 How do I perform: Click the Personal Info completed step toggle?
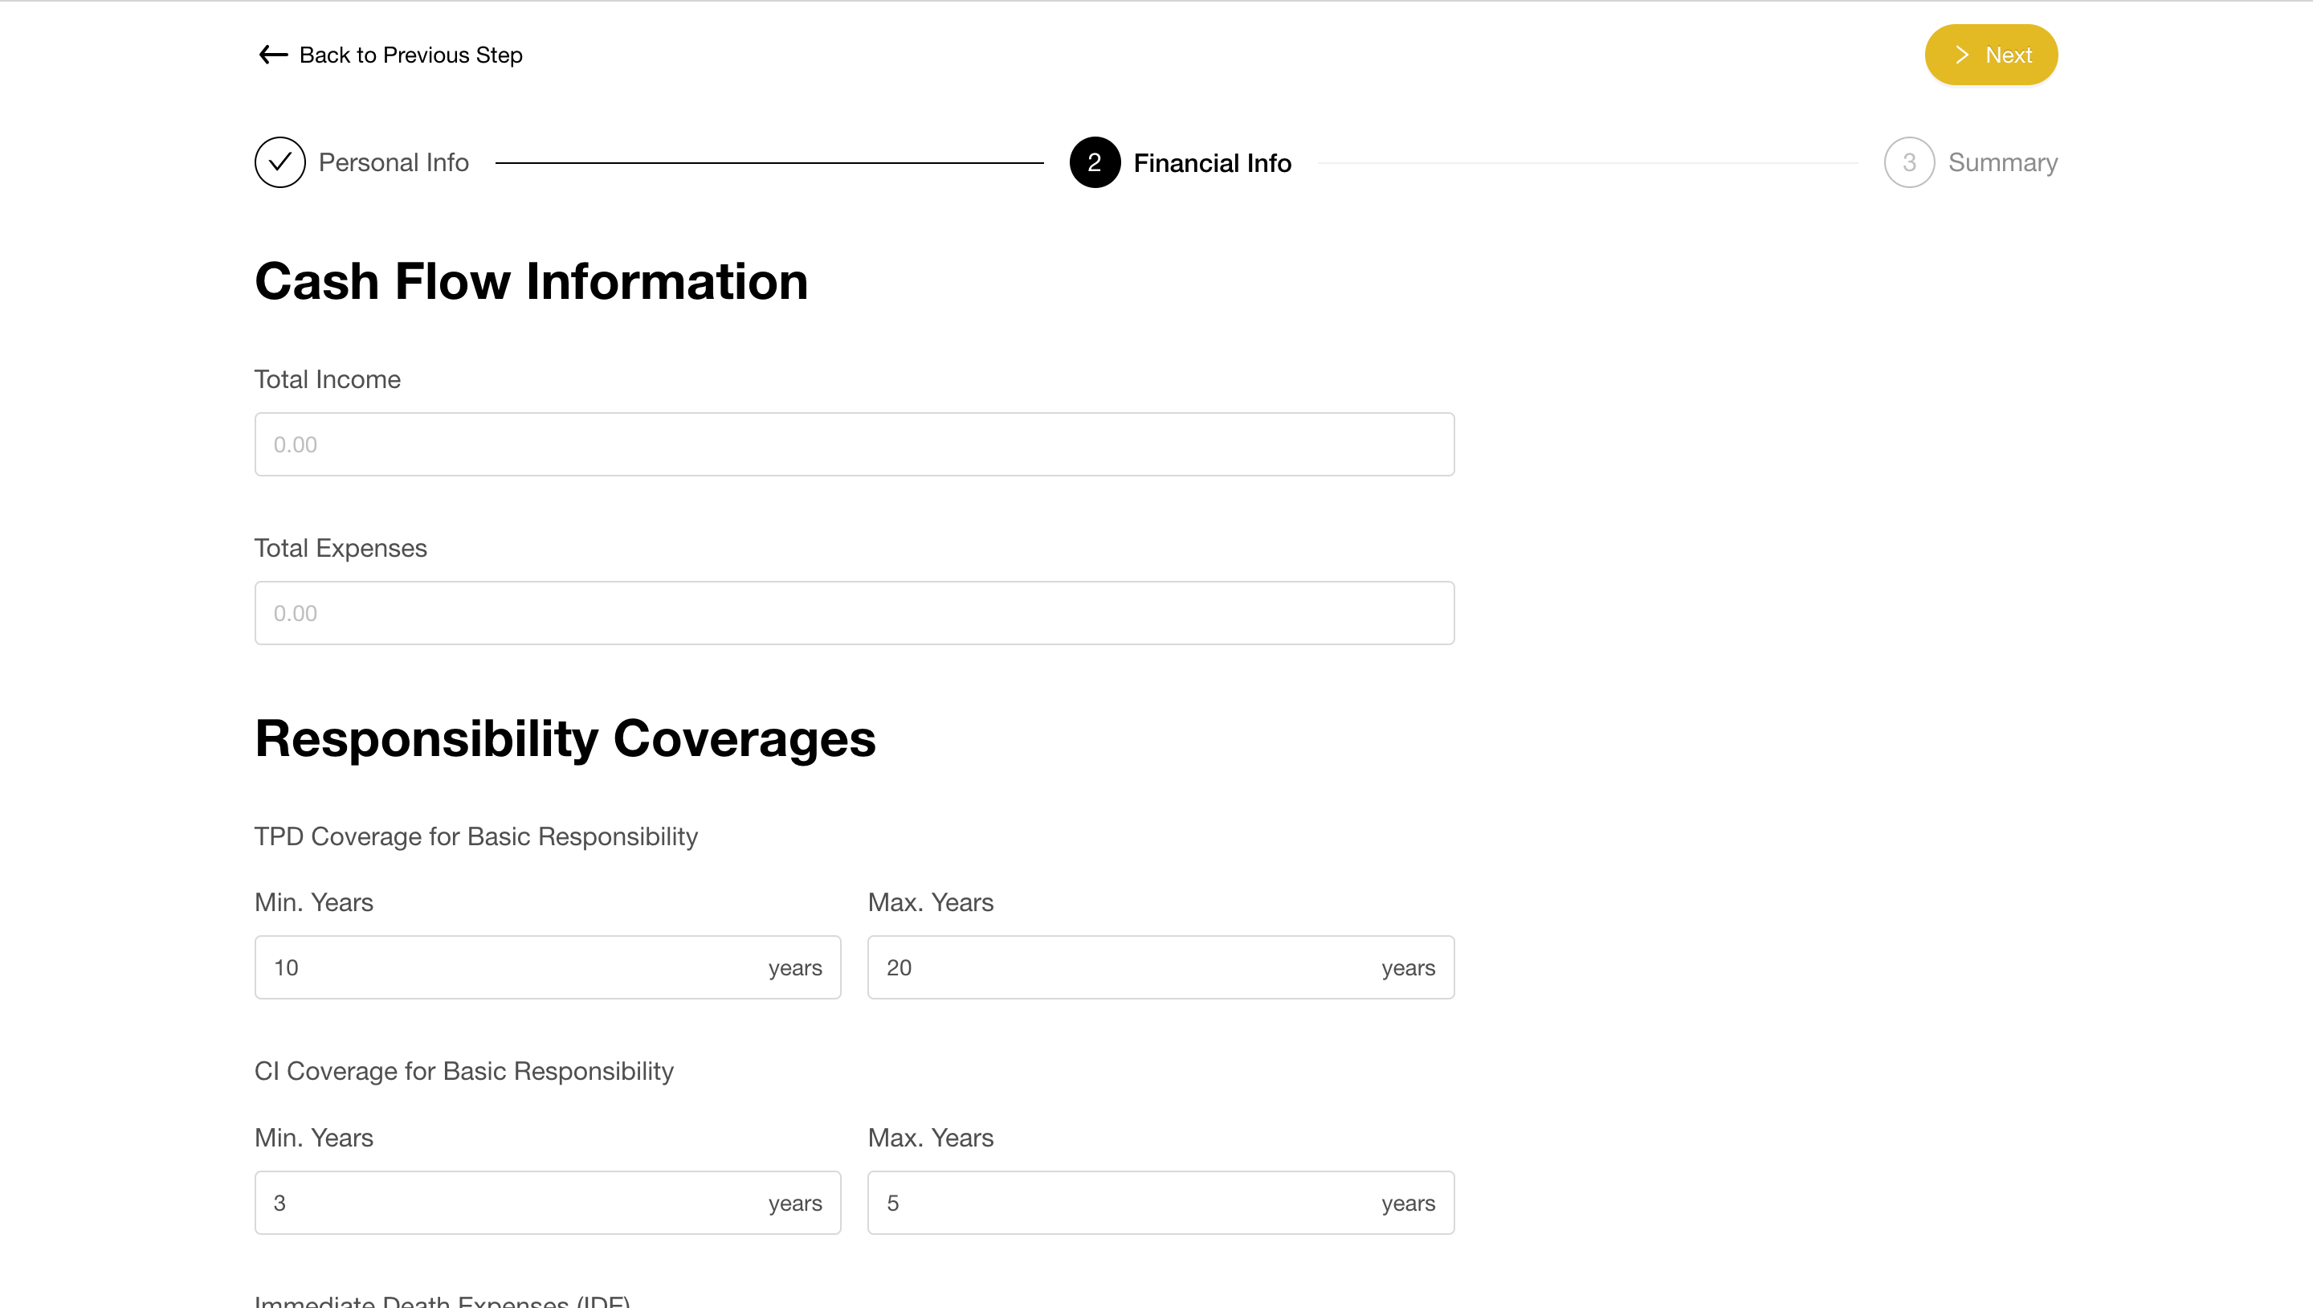click(279, 162)
